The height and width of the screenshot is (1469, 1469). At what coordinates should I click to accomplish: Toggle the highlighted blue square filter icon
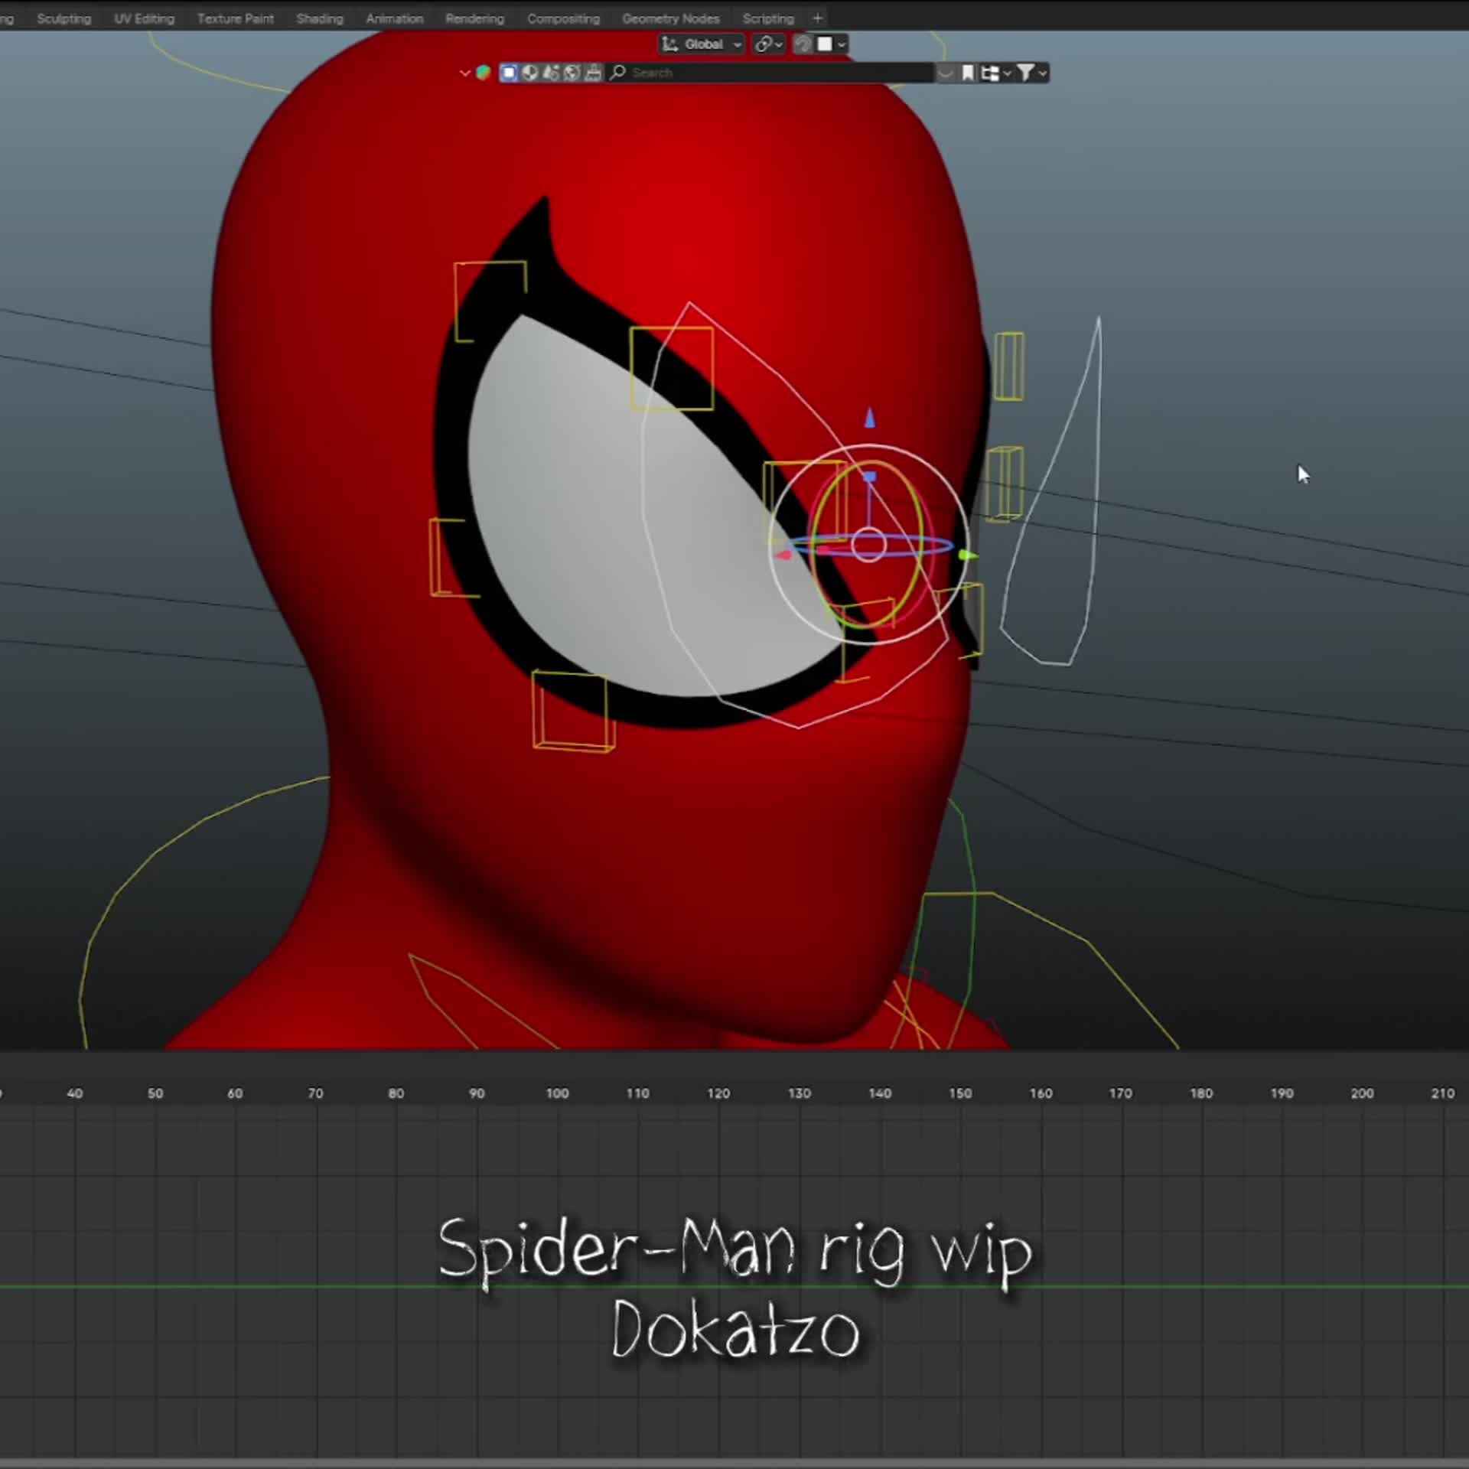tap(509, 73)
